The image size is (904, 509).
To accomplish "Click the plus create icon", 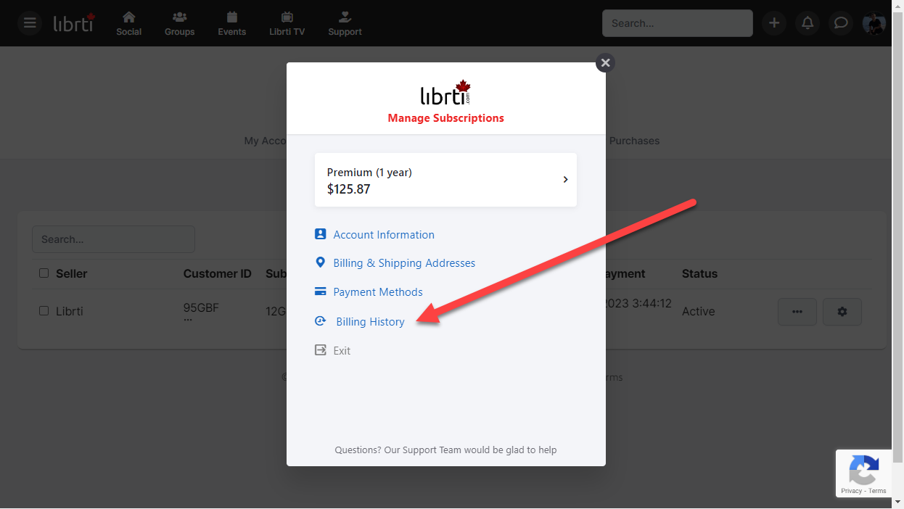I will (774, 23).
